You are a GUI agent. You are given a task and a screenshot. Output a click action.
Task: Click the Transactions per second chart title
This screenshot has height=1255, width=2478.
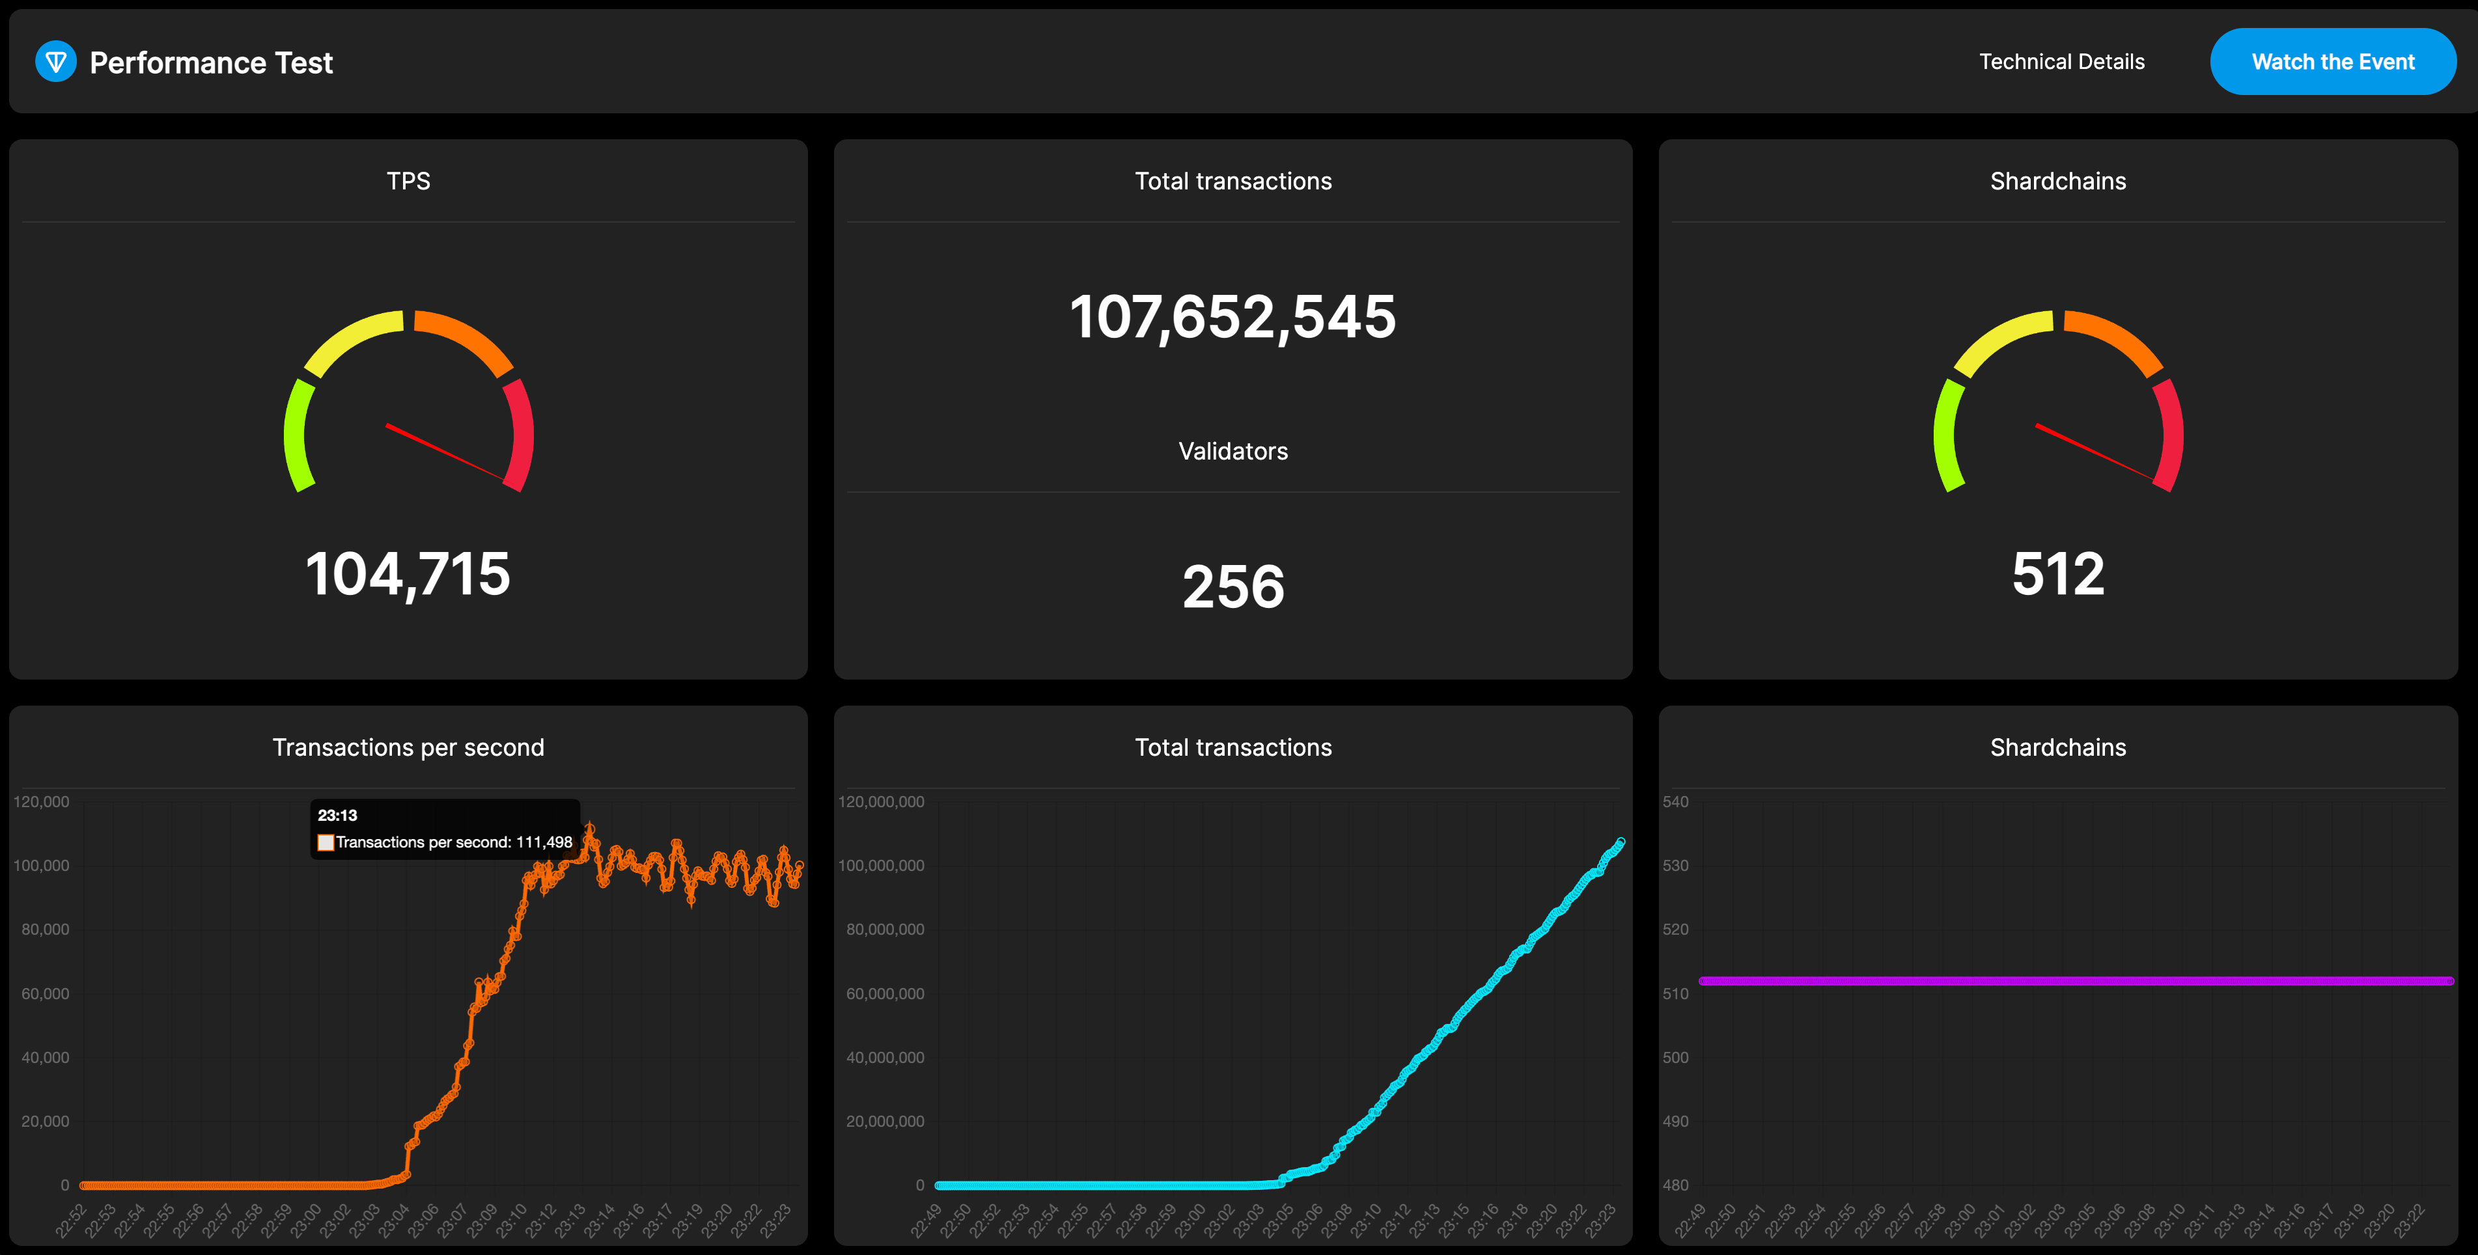click(408, 747)
